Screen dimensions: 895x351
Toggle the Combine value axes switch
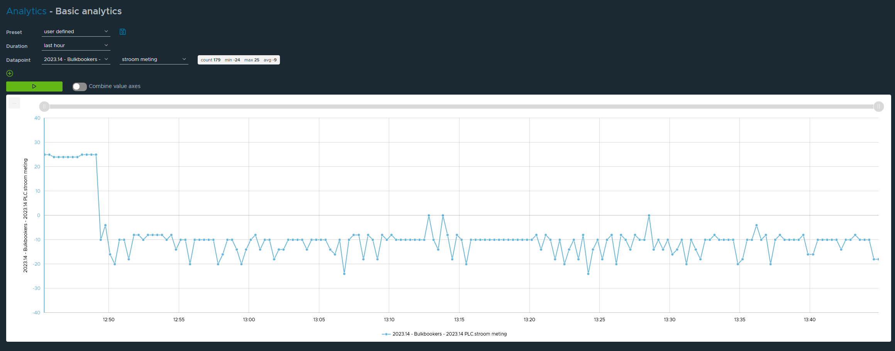point(80,86)
